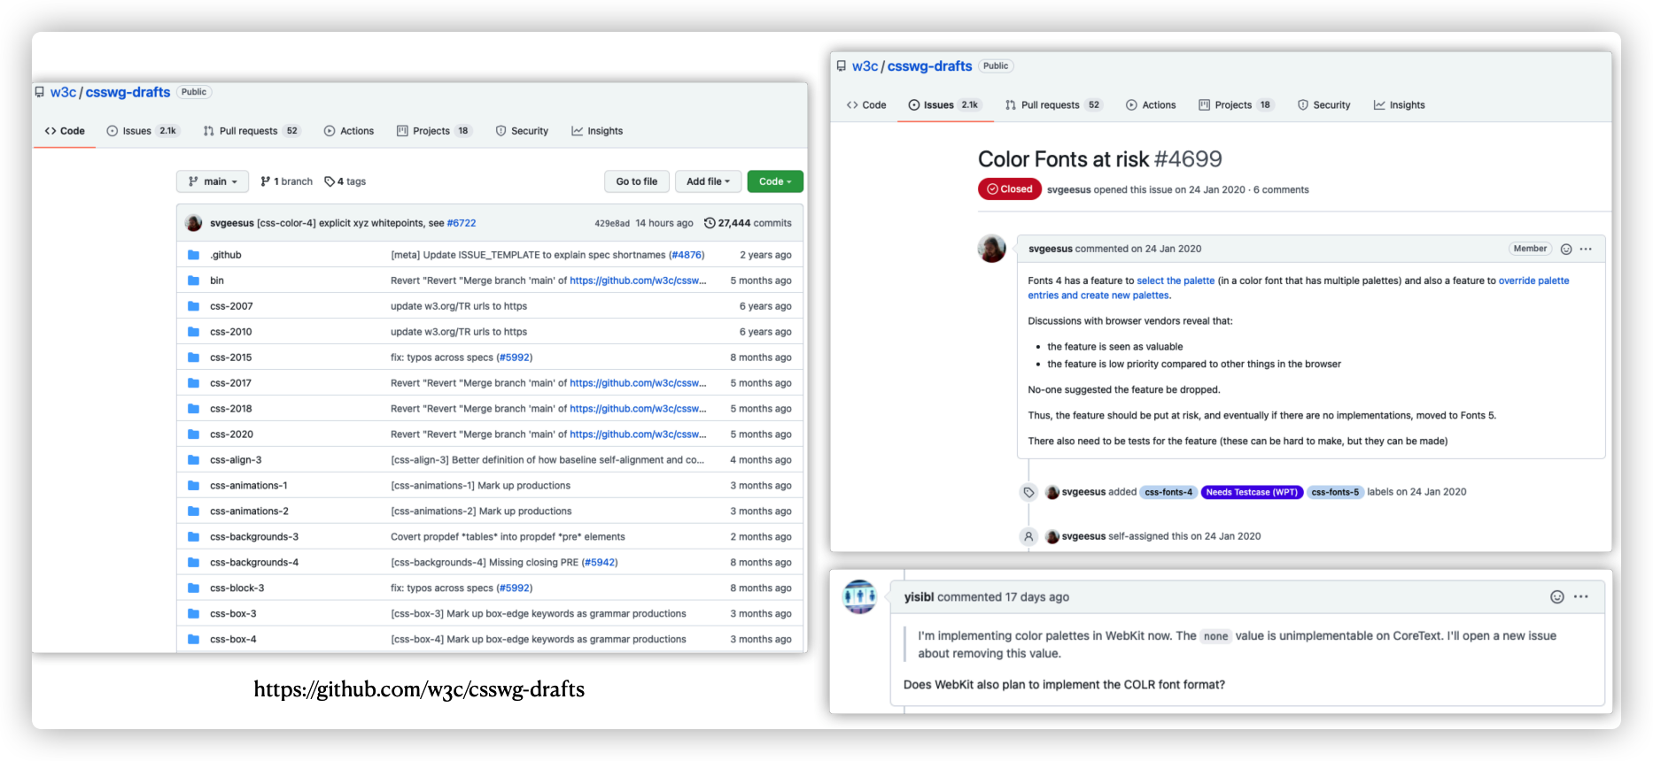Open the #6722 link in the latest commit
Viewport: 1653px width, 761px height.
tap(462, 223)
